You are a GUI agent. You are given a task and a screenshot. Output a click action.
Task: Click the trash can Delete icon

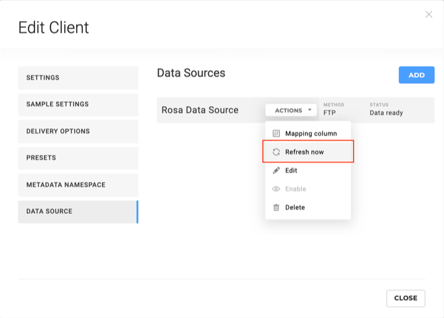276,208
